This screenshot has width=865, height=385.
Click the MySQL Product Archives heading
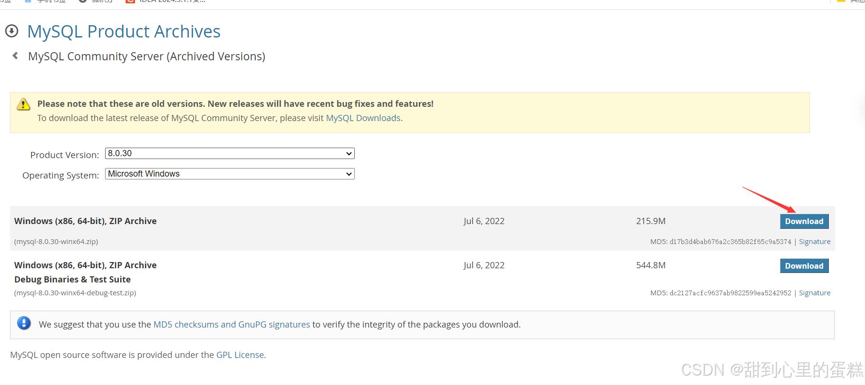[124, 31]
